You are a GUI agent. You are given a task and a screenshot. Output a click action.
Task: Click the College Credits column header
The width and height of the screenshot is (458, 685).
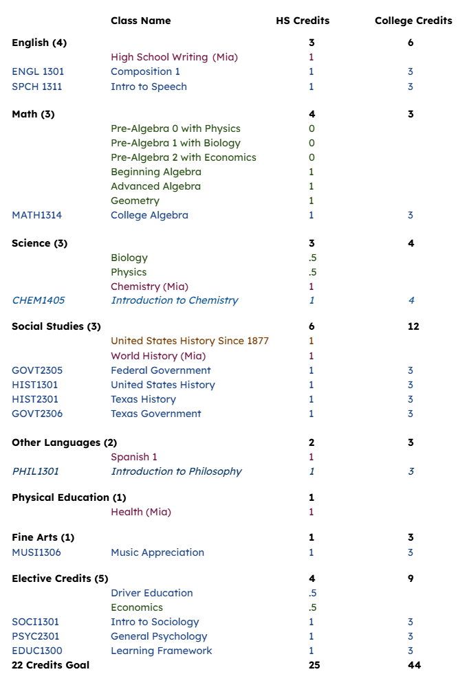coord(413,21)
